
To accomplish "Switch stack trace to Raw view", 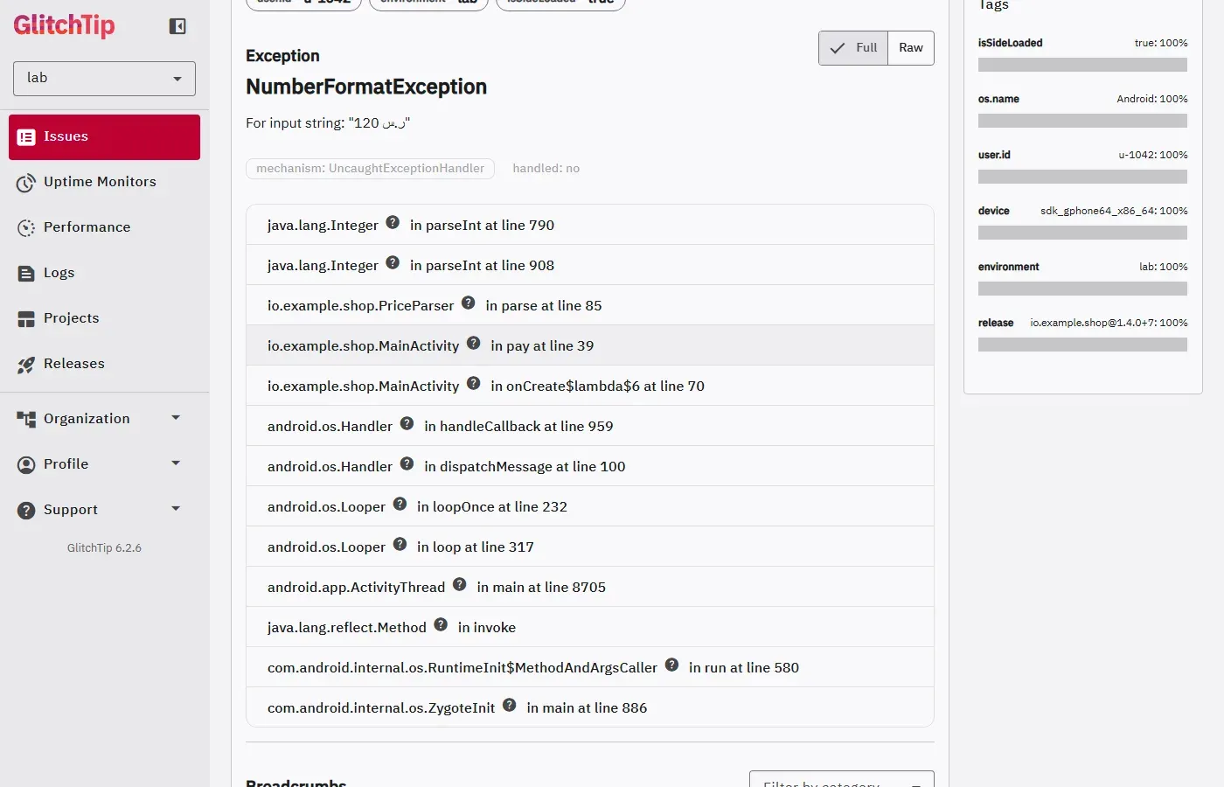I will pyautogui.click(x=911, y=48).
